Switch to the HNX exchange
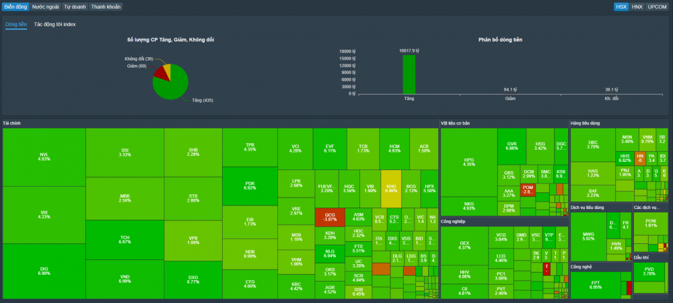 point(637,7)
